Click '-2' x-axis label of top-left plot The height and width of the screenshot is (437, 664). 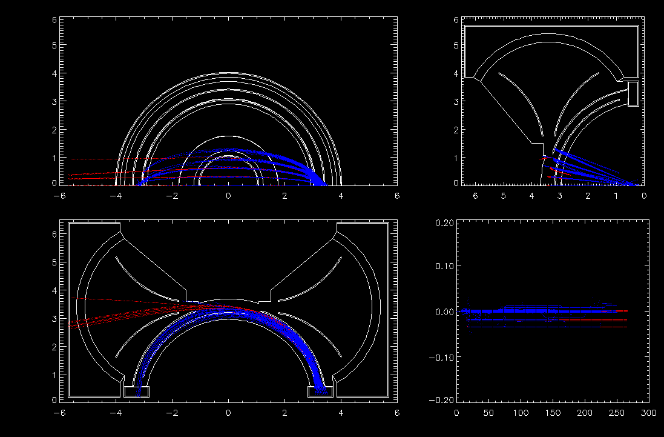(x=173, y=196)
